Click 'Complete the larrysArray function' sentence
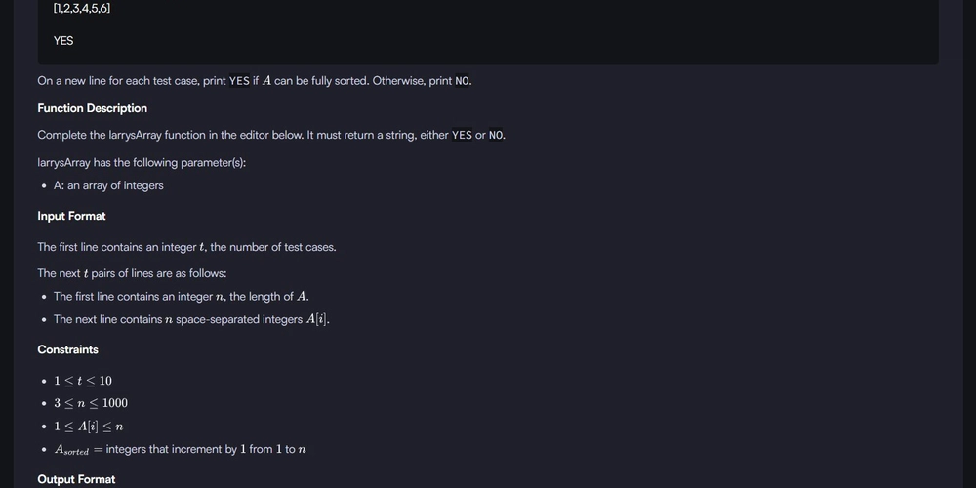This screenshot has height=488, width=976. tap(271, 135)
